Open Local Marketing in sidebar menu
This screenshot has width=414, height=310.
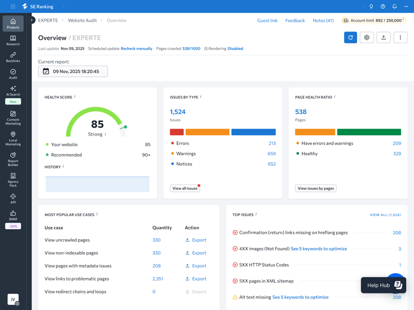(13, 138)
